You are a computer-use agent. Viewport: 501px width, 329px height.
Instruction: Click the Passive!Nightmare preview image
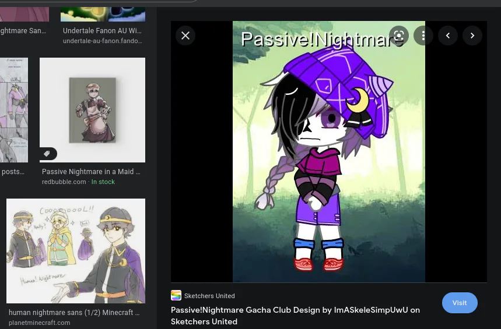coord(329,151)
